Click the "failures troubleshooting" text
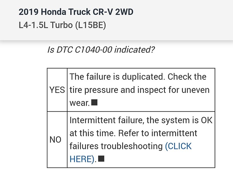 pos(116,146)
